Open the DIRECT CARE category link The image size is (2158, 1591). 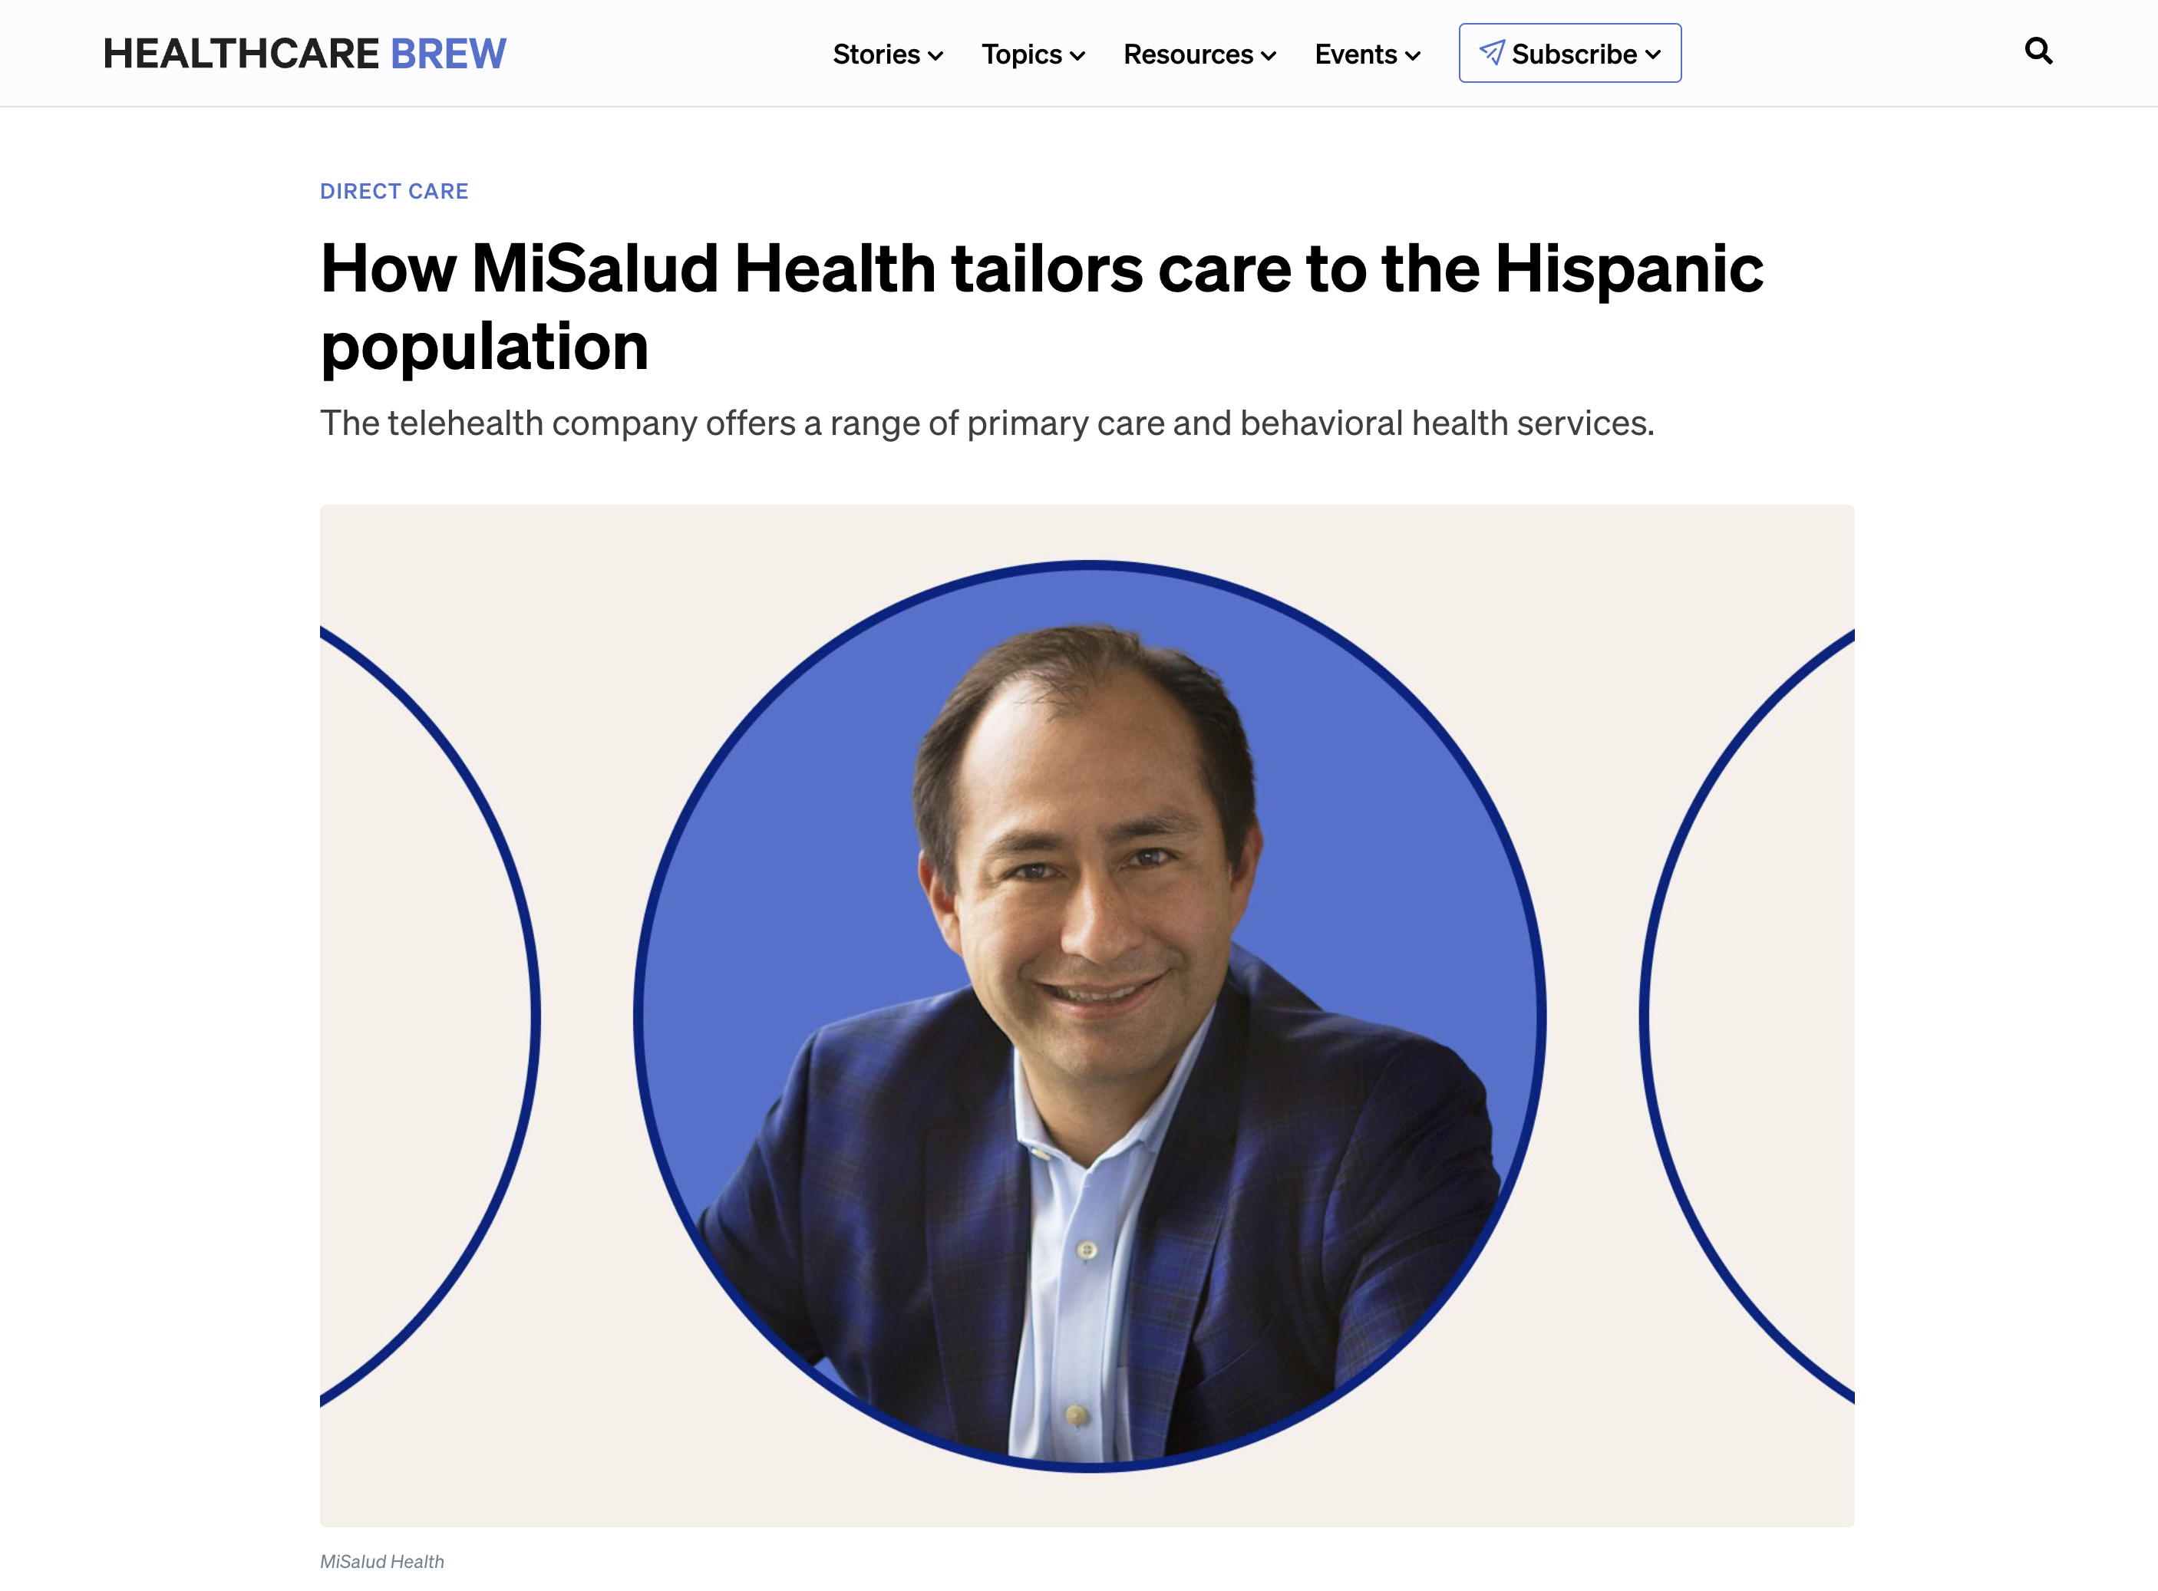coord(394,192)
